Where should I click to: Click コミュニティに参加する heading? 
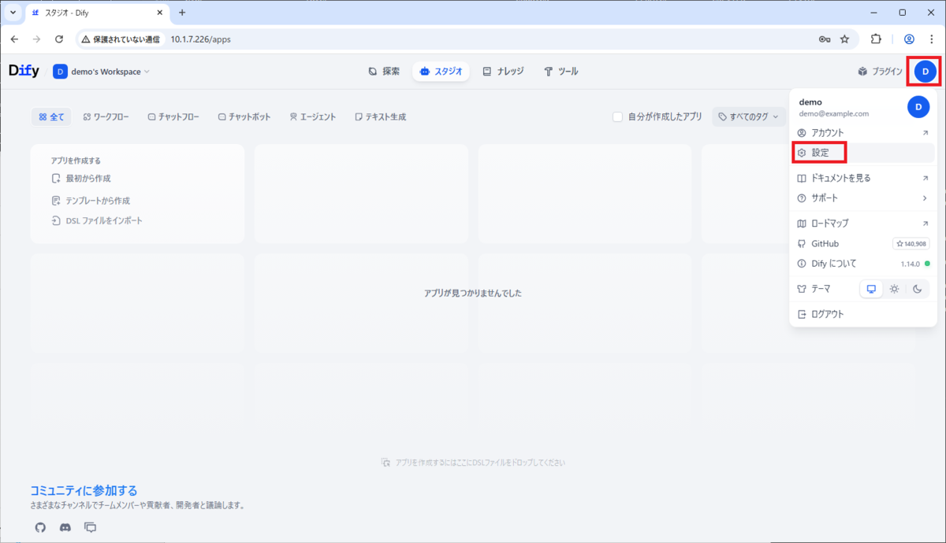84,490
